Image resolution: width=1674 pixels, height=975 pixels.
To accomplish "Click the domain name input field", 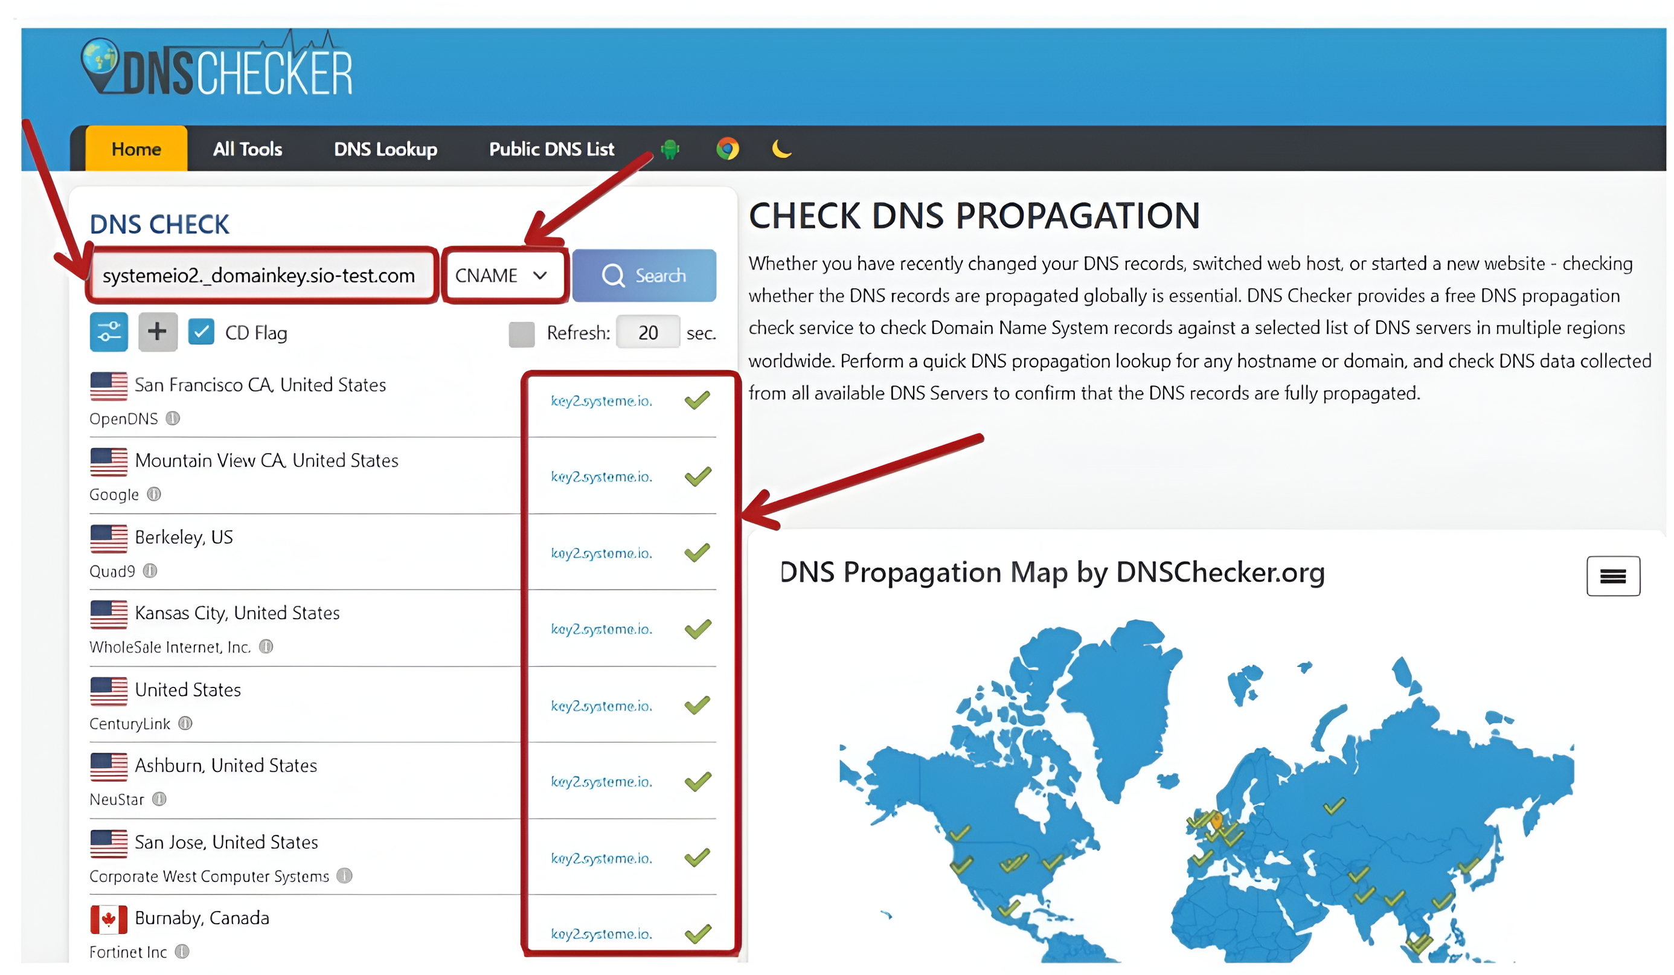I will [259, 276].
